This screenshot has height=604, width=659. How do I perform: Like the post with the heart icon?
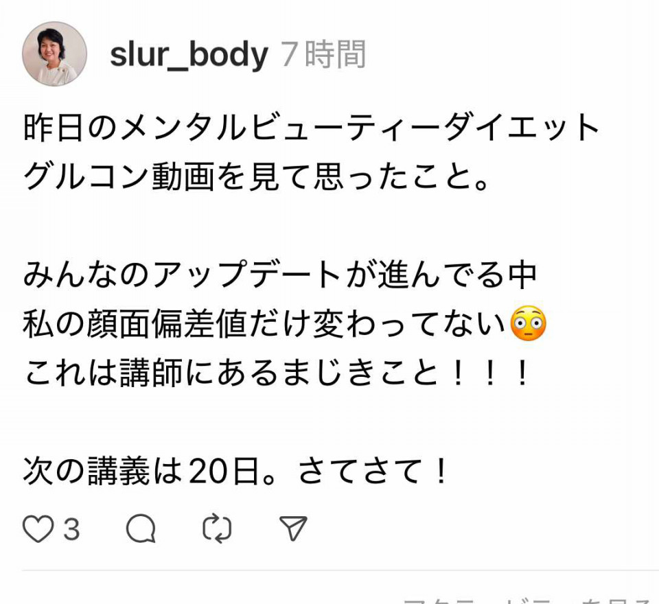click(x=38, y=528)
